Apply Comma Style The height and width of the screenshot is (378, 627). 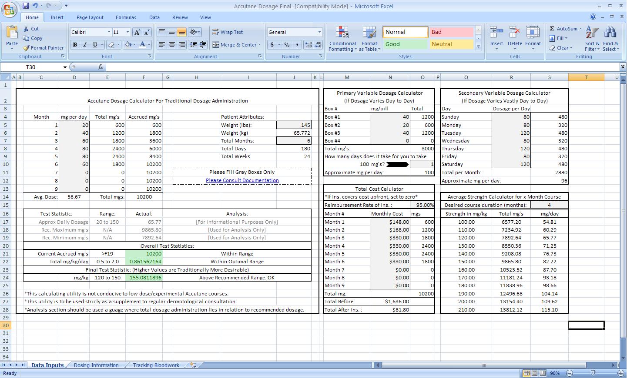(x=297, y=45)
